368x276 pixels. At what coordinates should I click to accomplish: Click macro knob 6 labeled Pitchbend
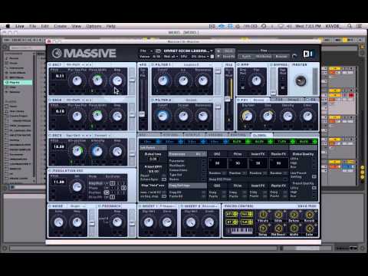point(278,228)
